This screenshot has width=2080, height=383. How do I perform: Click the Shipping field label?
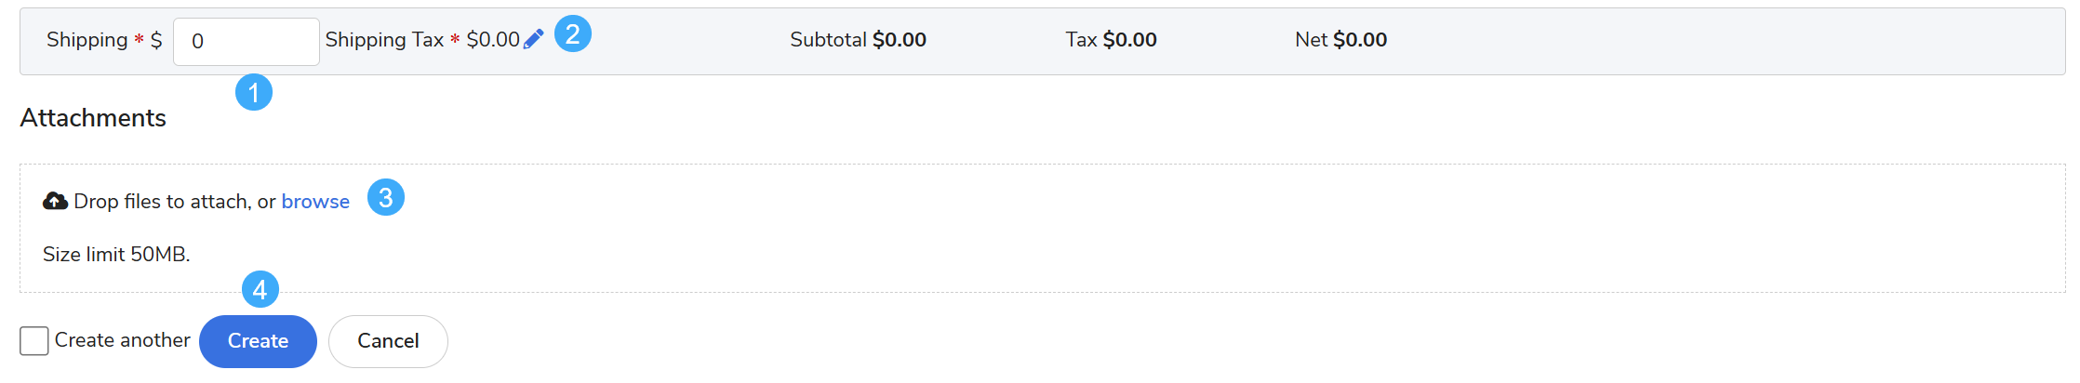pos(87,40)
